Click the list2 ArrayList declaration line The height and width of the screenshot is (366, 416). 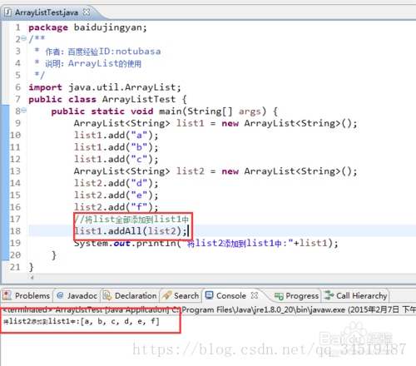click(x=215, y=171)
